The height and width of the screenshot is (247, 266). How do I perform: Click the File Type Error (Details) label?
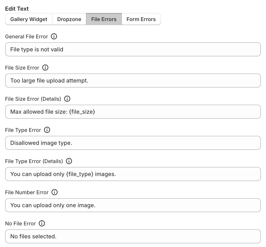click(x=34, y=161)
